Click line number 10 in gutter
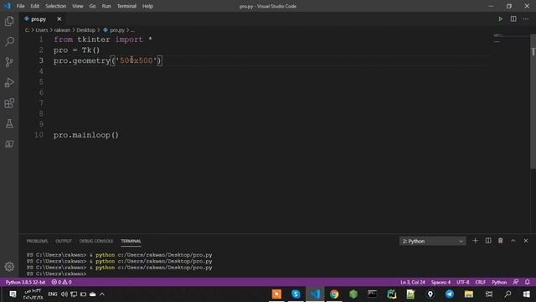Screen dimensions: 536x302 point(39,135)
